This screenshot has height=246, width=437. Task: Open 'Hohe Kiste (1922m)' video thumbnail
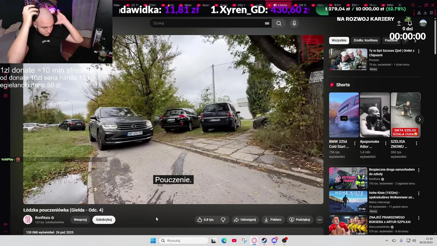pos(348,202)
